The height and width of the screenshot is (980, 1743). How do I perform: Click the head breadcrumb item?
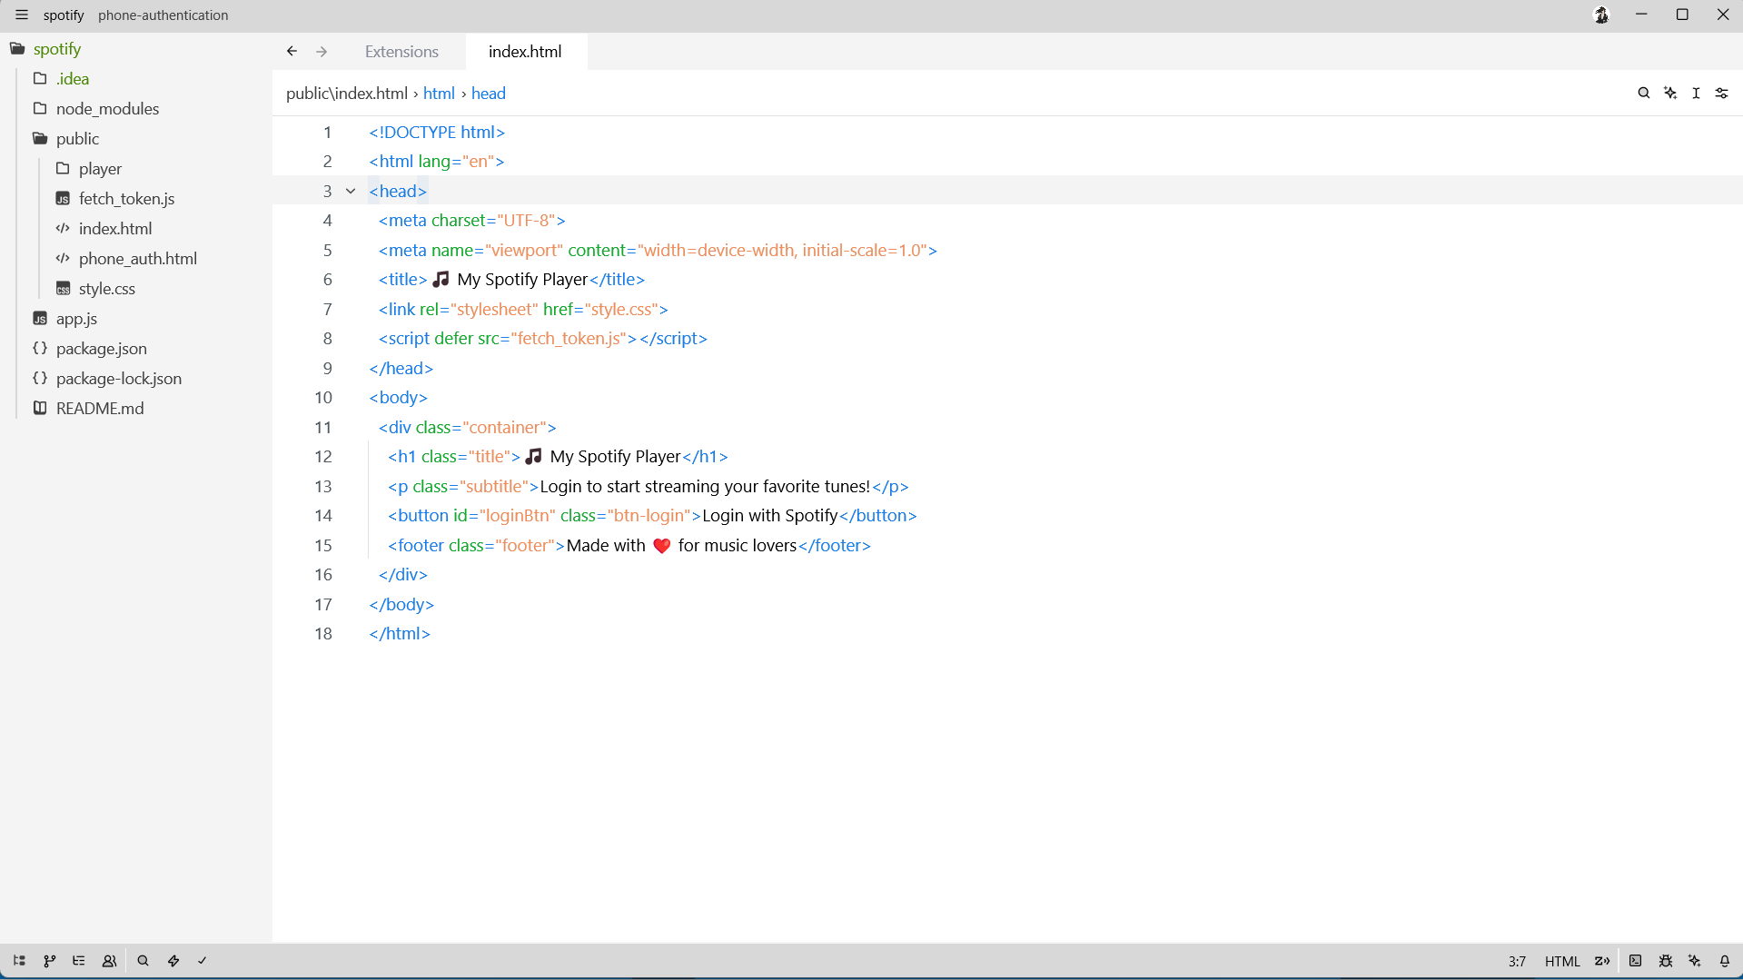[x=488, y=93]
